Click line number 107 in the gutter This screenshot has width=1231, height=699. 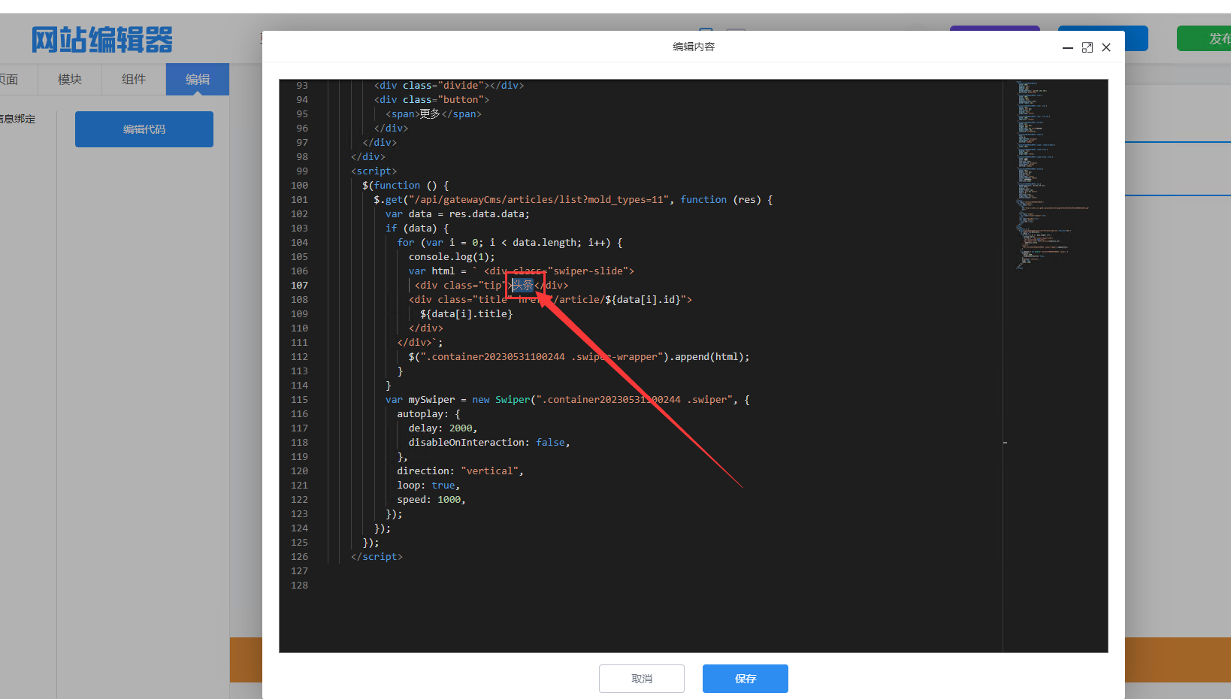(299, 286)
